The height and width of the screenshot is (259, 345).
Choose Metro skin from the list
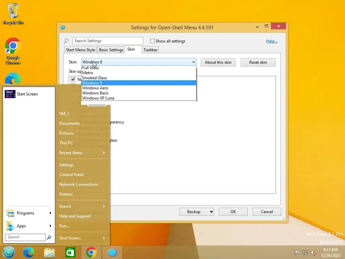coord(138,73)
